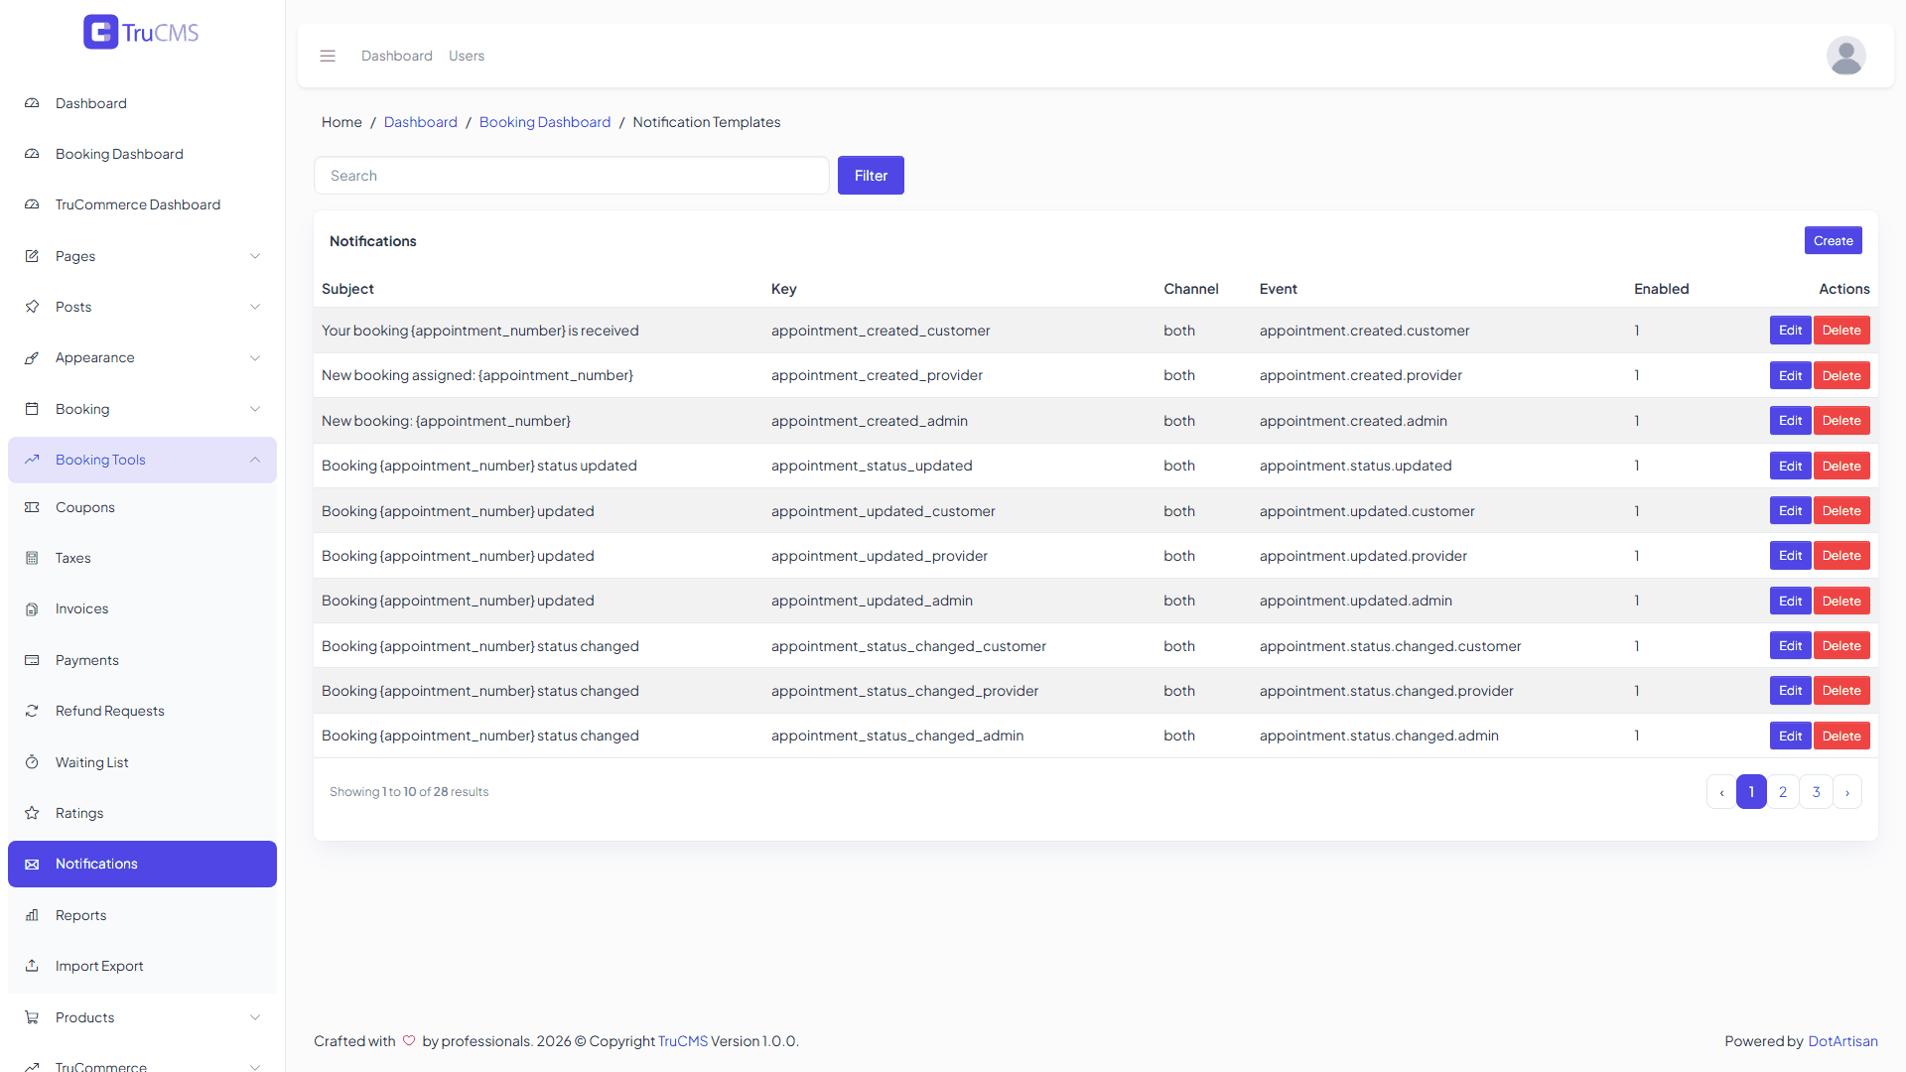Viewport: 1906px width, 1072px height.
Task: Click the Refund Requests refresh icon
Action: tap(32, 711)
